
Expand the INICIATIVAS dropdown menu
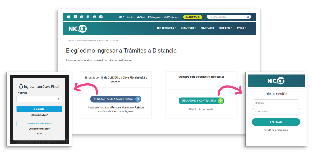point(188,28)
